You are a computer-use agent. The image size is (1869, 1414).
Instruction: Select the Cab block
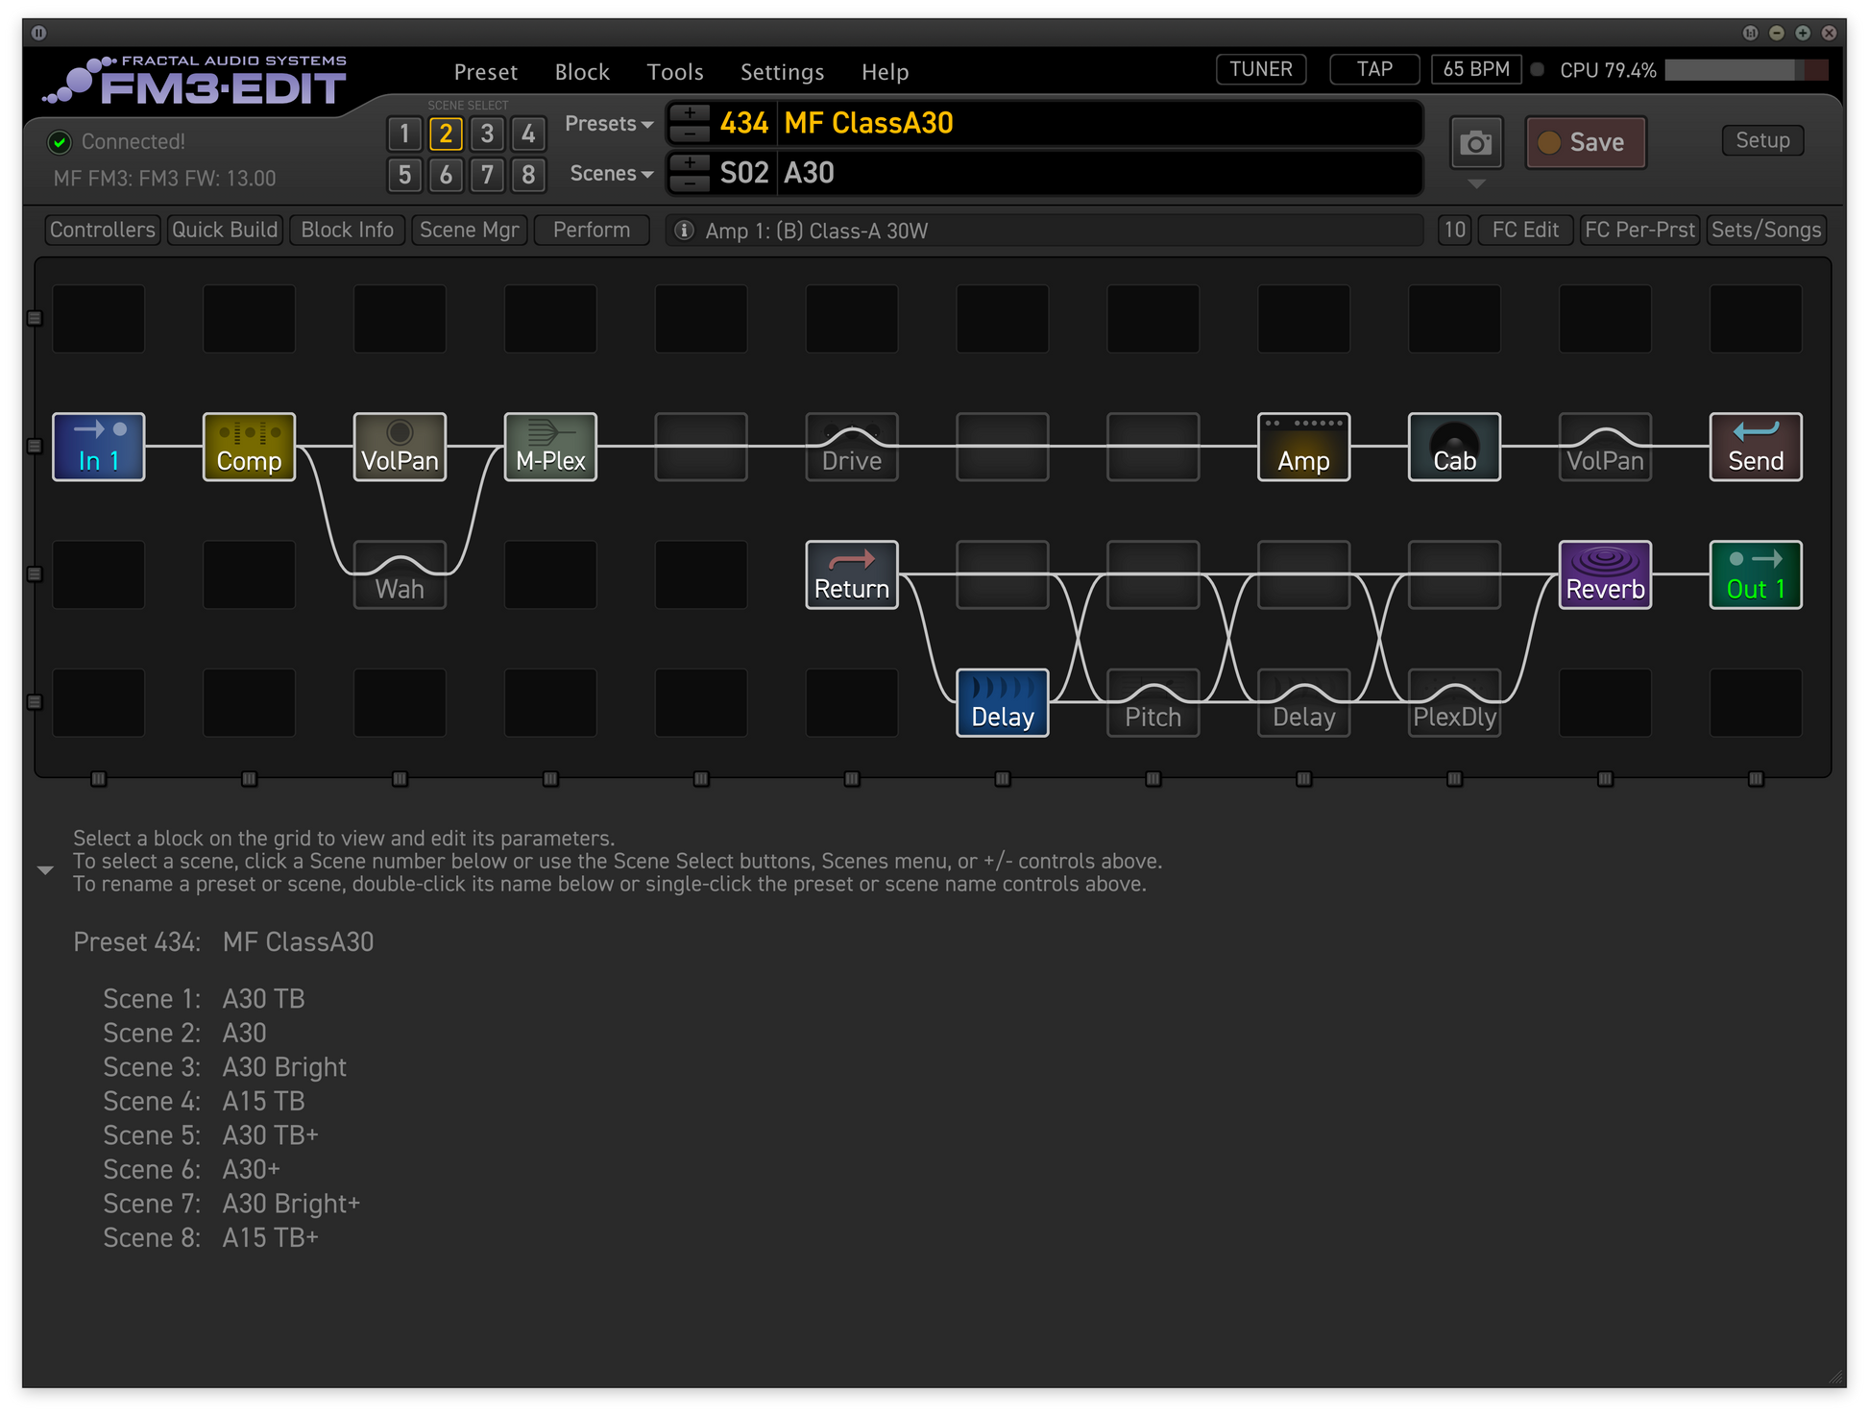pyautogui.click(x=1454, y=447)
